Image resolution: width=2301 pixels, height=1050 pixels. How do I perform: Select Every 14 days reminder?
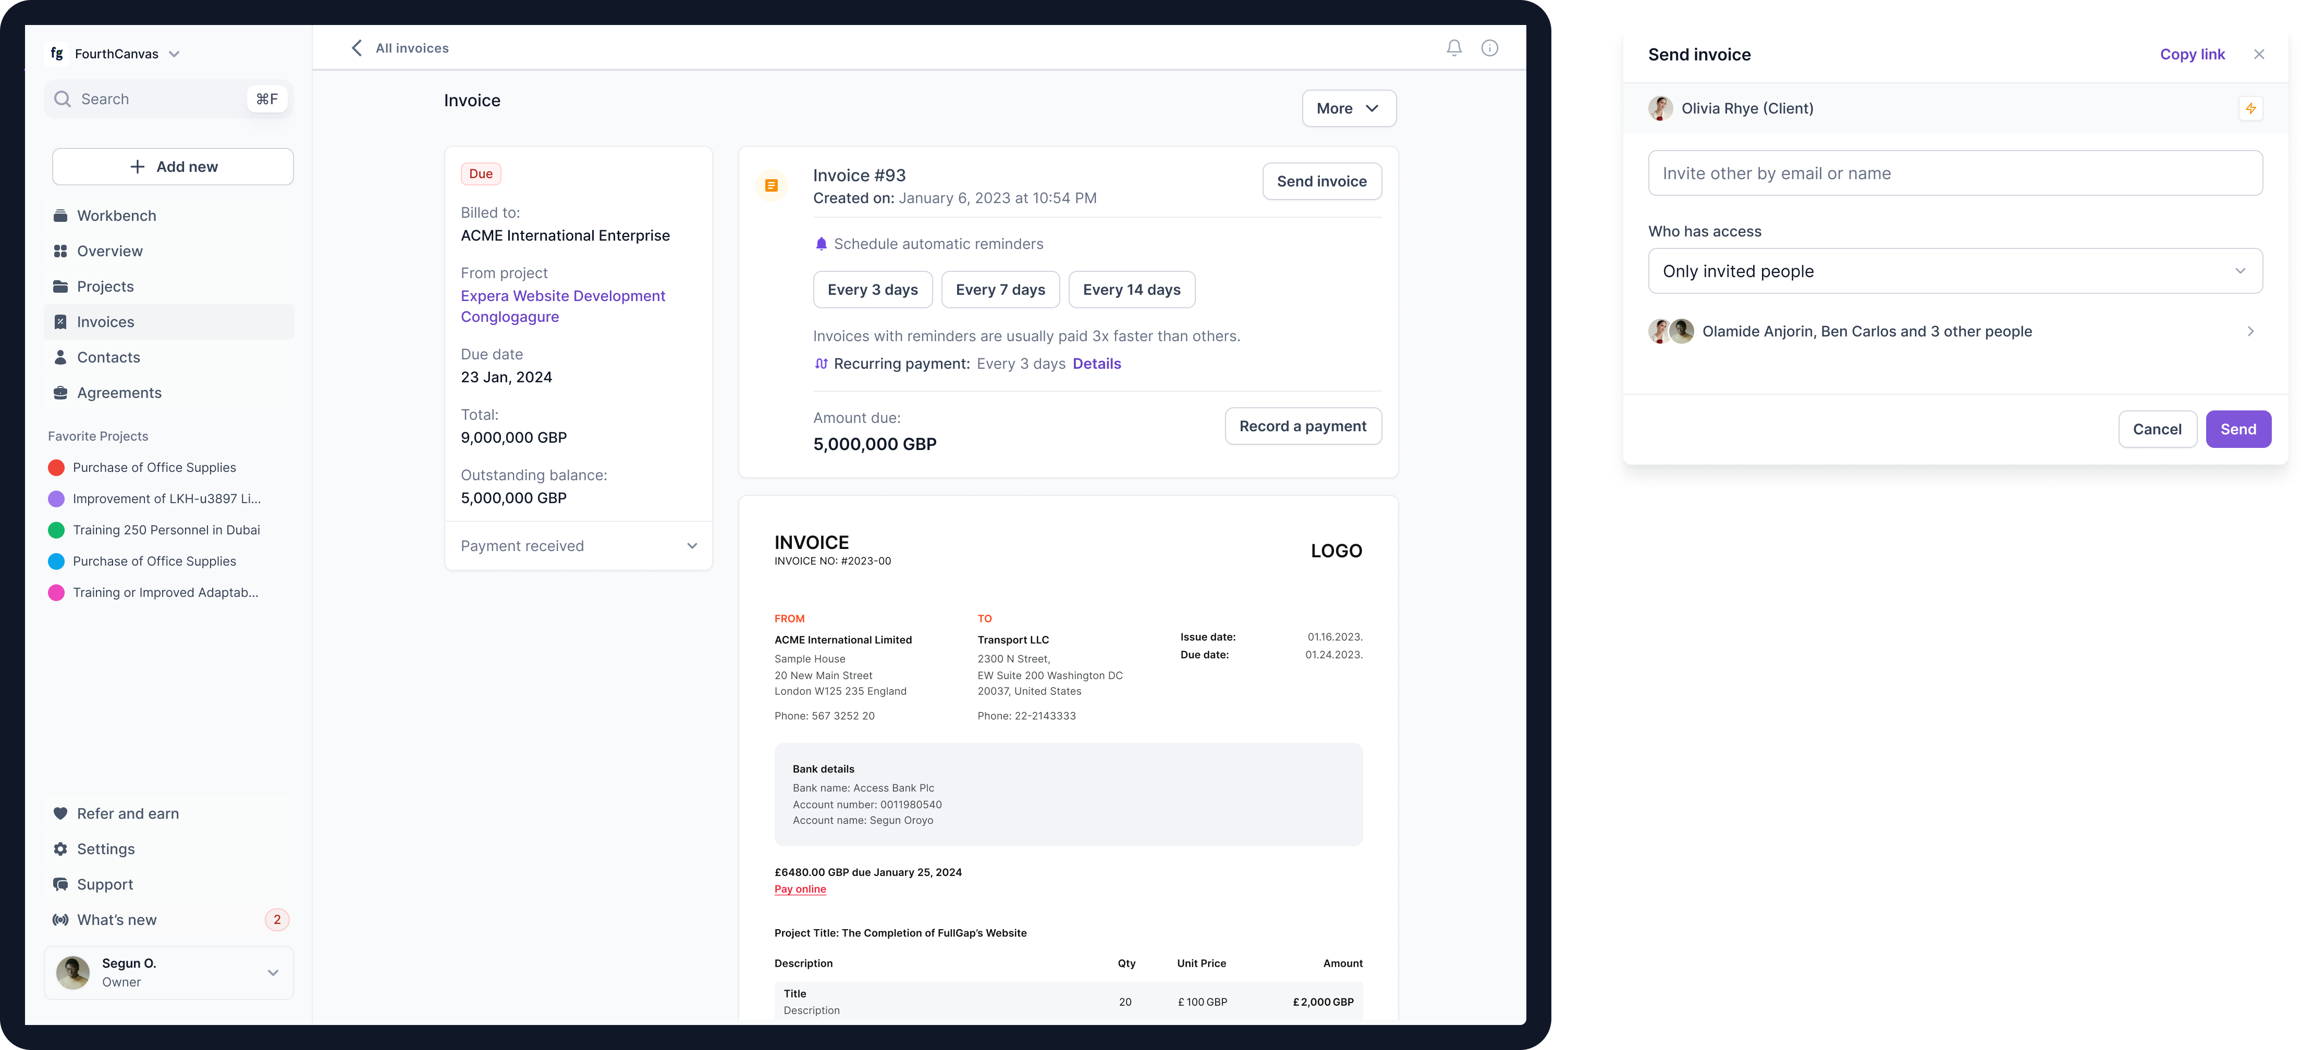(x=1132, y=290)
